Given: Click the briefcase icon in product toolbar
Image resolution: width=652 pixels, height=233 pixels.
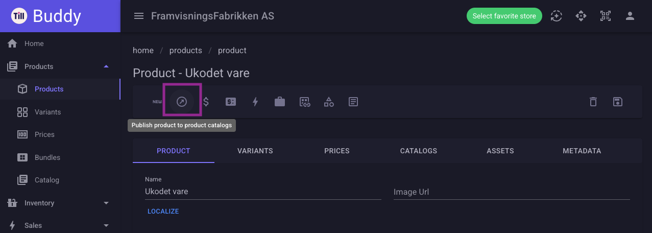Looking at the screenshot, I should pyautogui.click(x=280, y=102).
